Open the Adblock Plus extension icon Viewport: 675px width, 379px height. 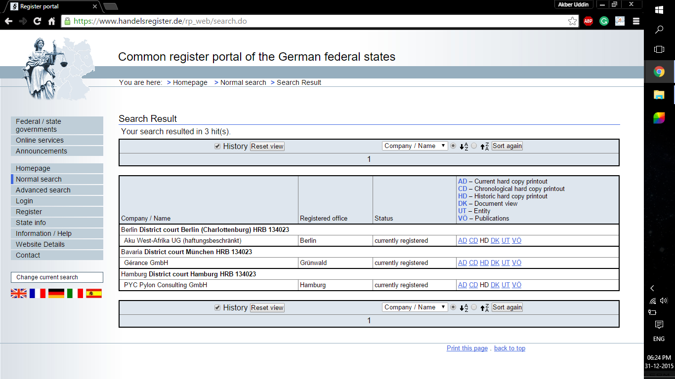588,21
